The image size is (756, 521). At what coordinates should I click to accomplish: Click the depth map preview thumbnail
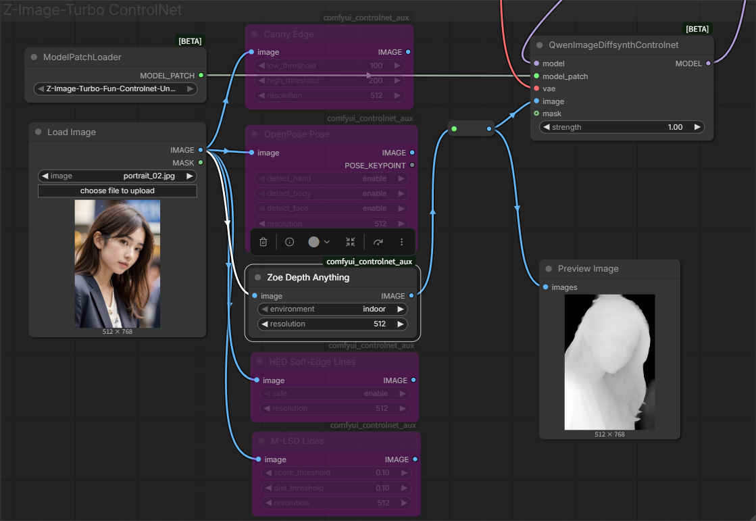pos(609,362)
